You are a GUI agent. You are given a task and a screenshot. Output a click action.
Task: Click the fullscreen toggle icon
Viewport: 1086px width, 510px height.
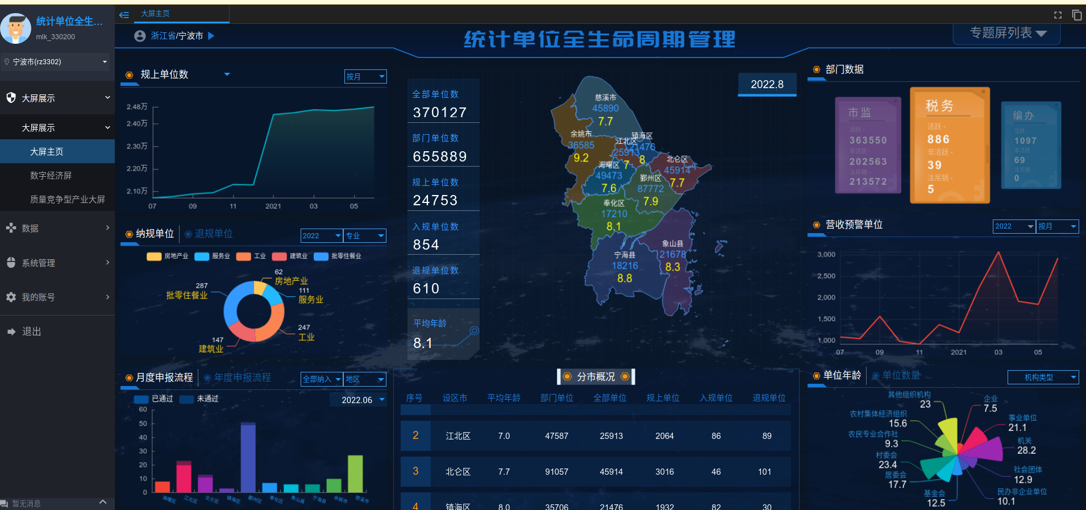[1058, 15]
